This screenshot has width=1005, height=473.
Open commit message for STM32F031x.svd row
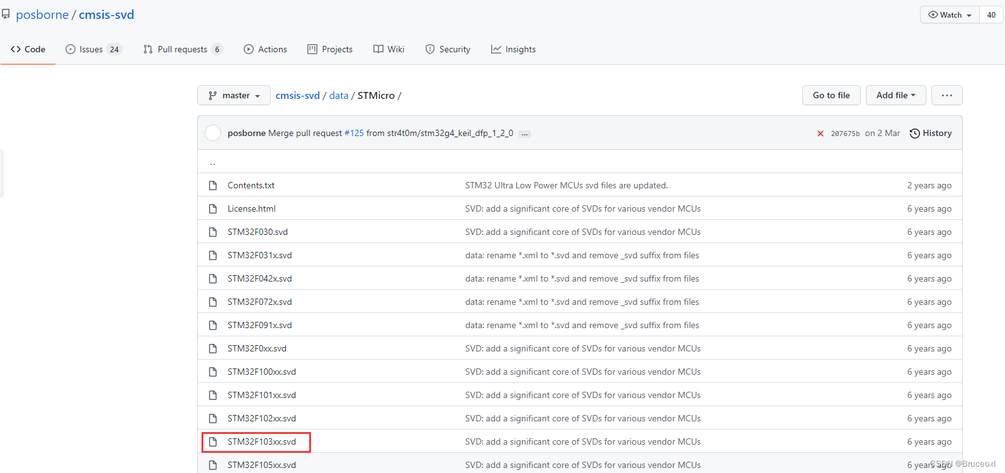582,255
